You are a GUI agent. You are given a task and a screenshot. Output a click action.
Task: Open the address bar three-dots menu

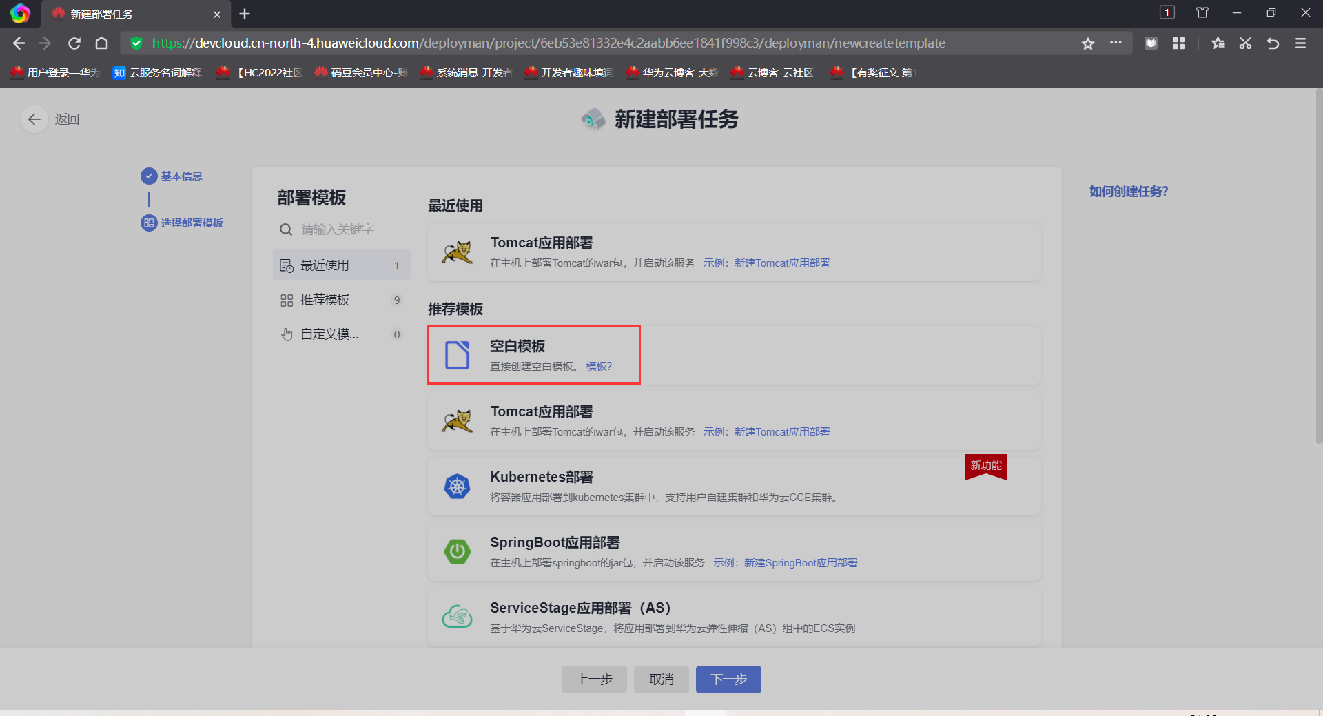click(1116, 43)
